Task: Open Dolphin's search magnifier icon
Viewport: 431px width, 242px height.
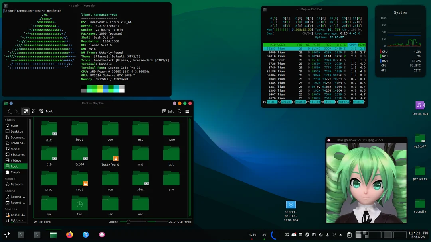Action: click(x=179, y=111)
